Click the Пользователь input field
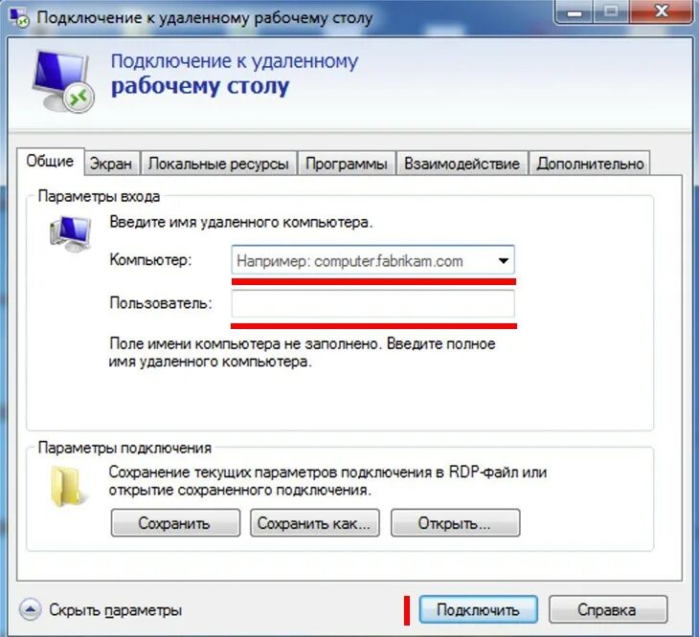Screen dimensions: 699x637 click(372, 303)
